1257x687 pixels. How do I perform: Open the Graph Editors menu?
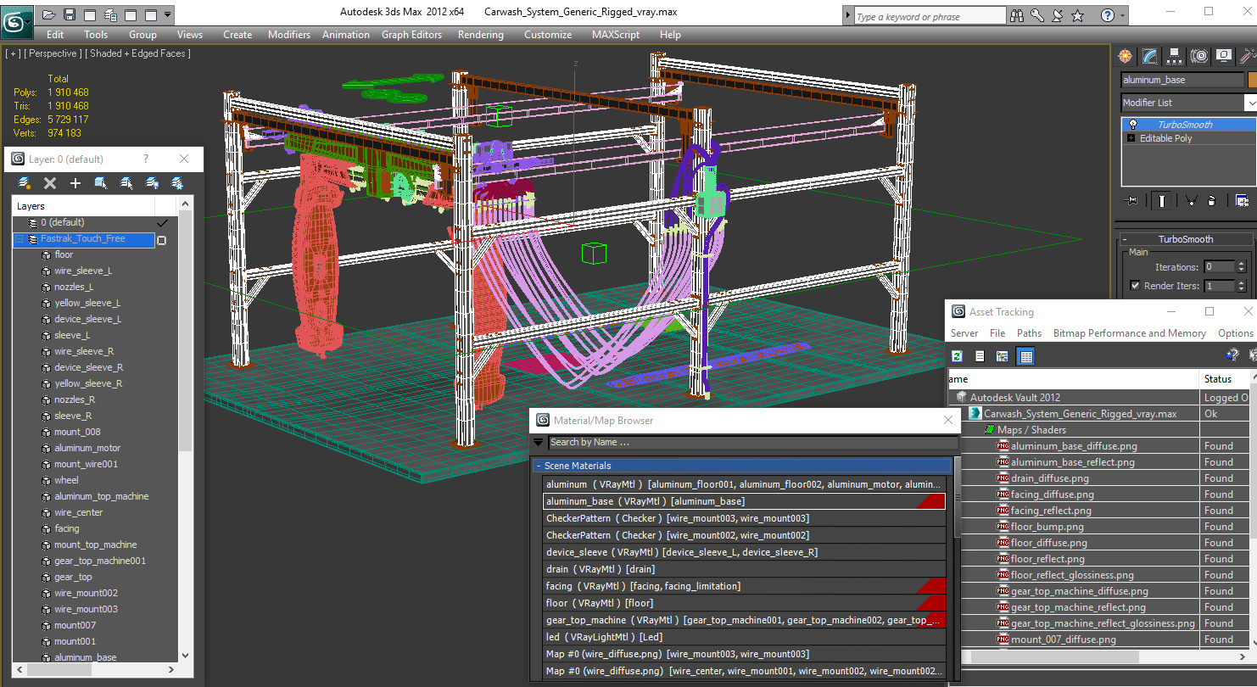coord(411,35)
